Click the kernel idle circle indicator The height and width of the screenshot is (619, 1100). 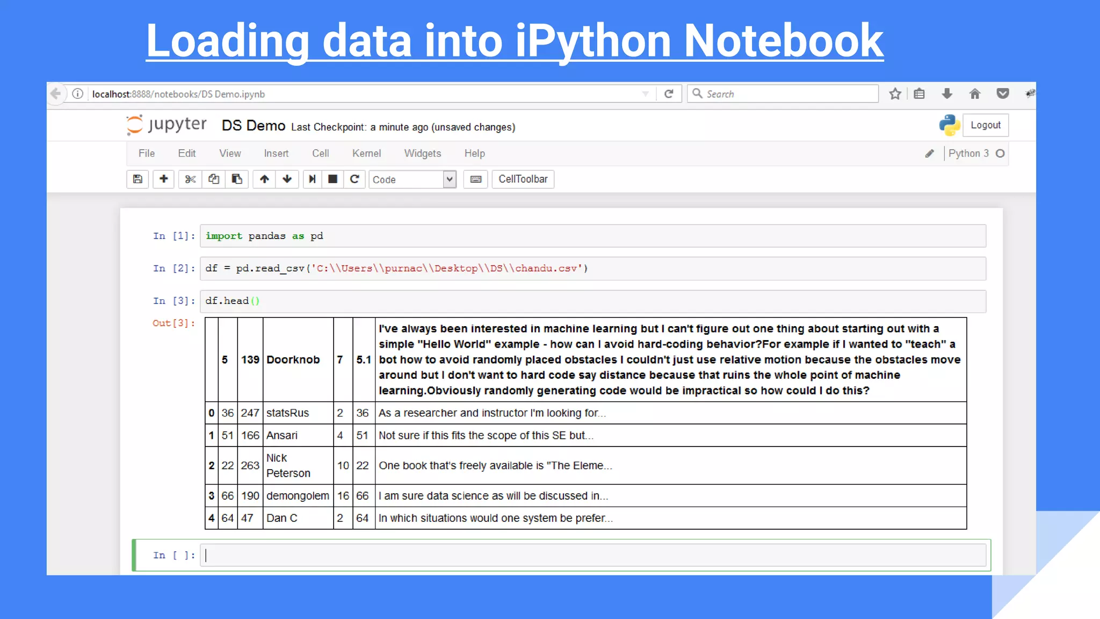(x=1000, y=154)
